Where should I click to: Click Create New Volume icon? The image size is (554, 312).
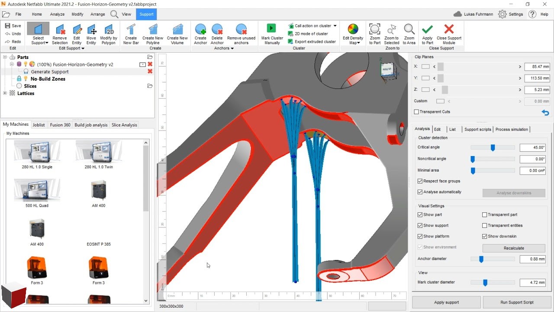(x=177, y=29)
